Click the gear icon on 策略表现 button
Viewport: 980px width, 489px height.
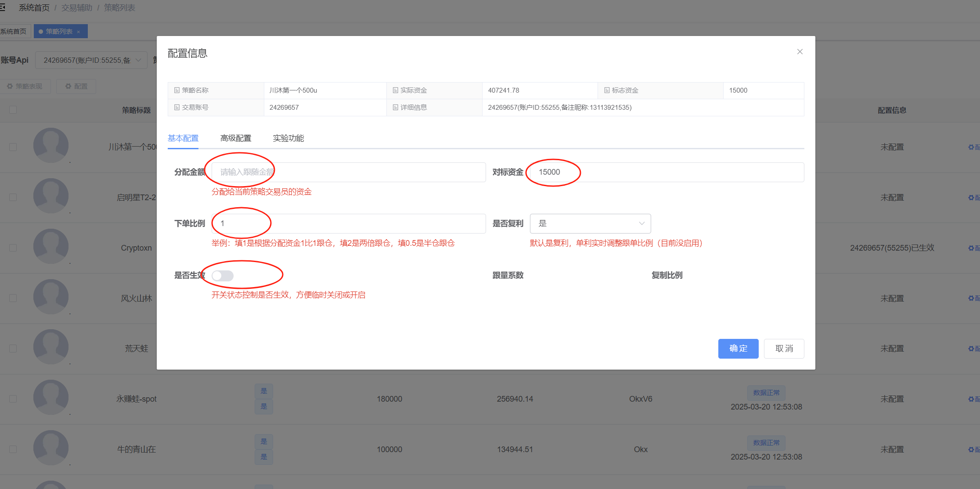[10, 86]
